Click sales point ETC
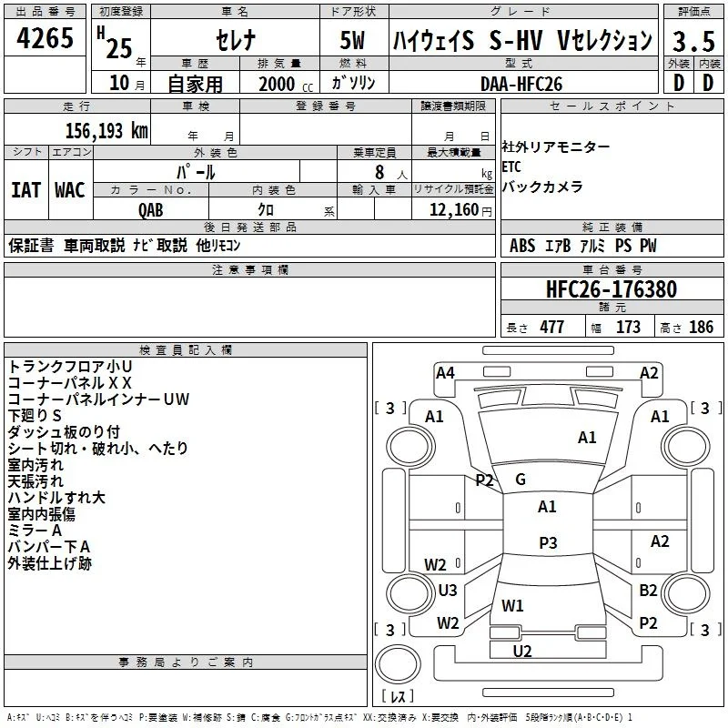 (x=511, y=167)
